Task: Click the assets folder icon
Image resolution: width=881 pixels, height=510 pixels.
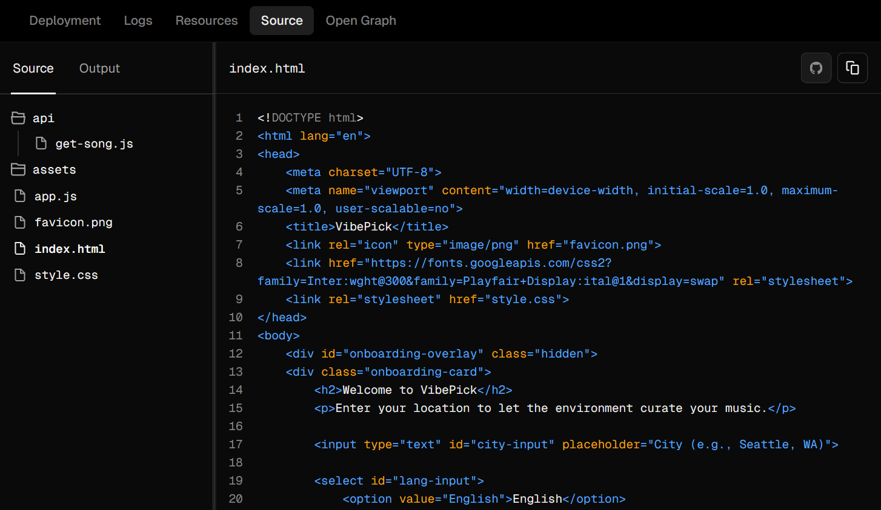Action: (18, 169)
